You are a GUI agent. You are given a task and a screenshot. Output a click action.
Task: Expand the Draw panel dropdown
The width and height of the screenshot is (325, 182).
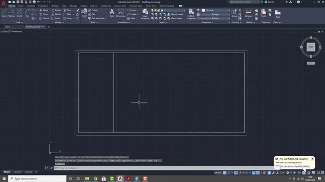click(x=19, y=22)
